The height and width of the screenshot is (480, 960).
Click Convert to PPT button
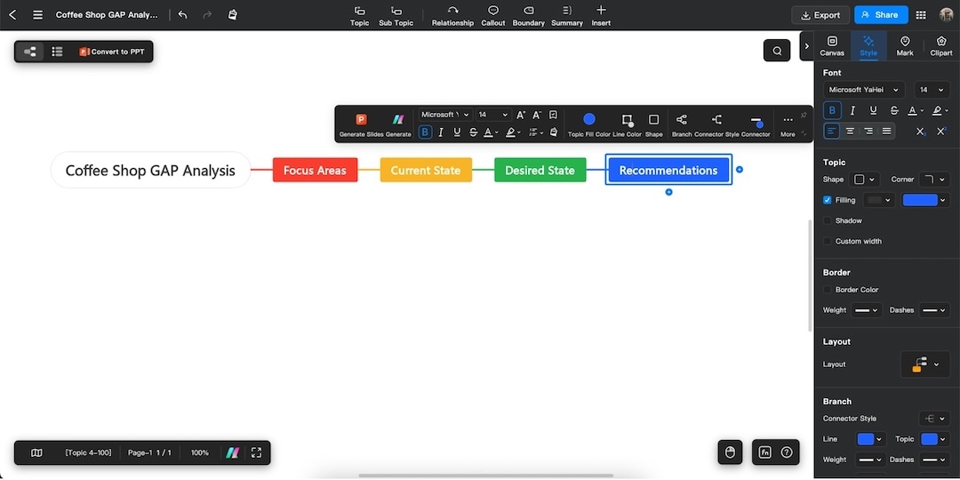[112, 52]
